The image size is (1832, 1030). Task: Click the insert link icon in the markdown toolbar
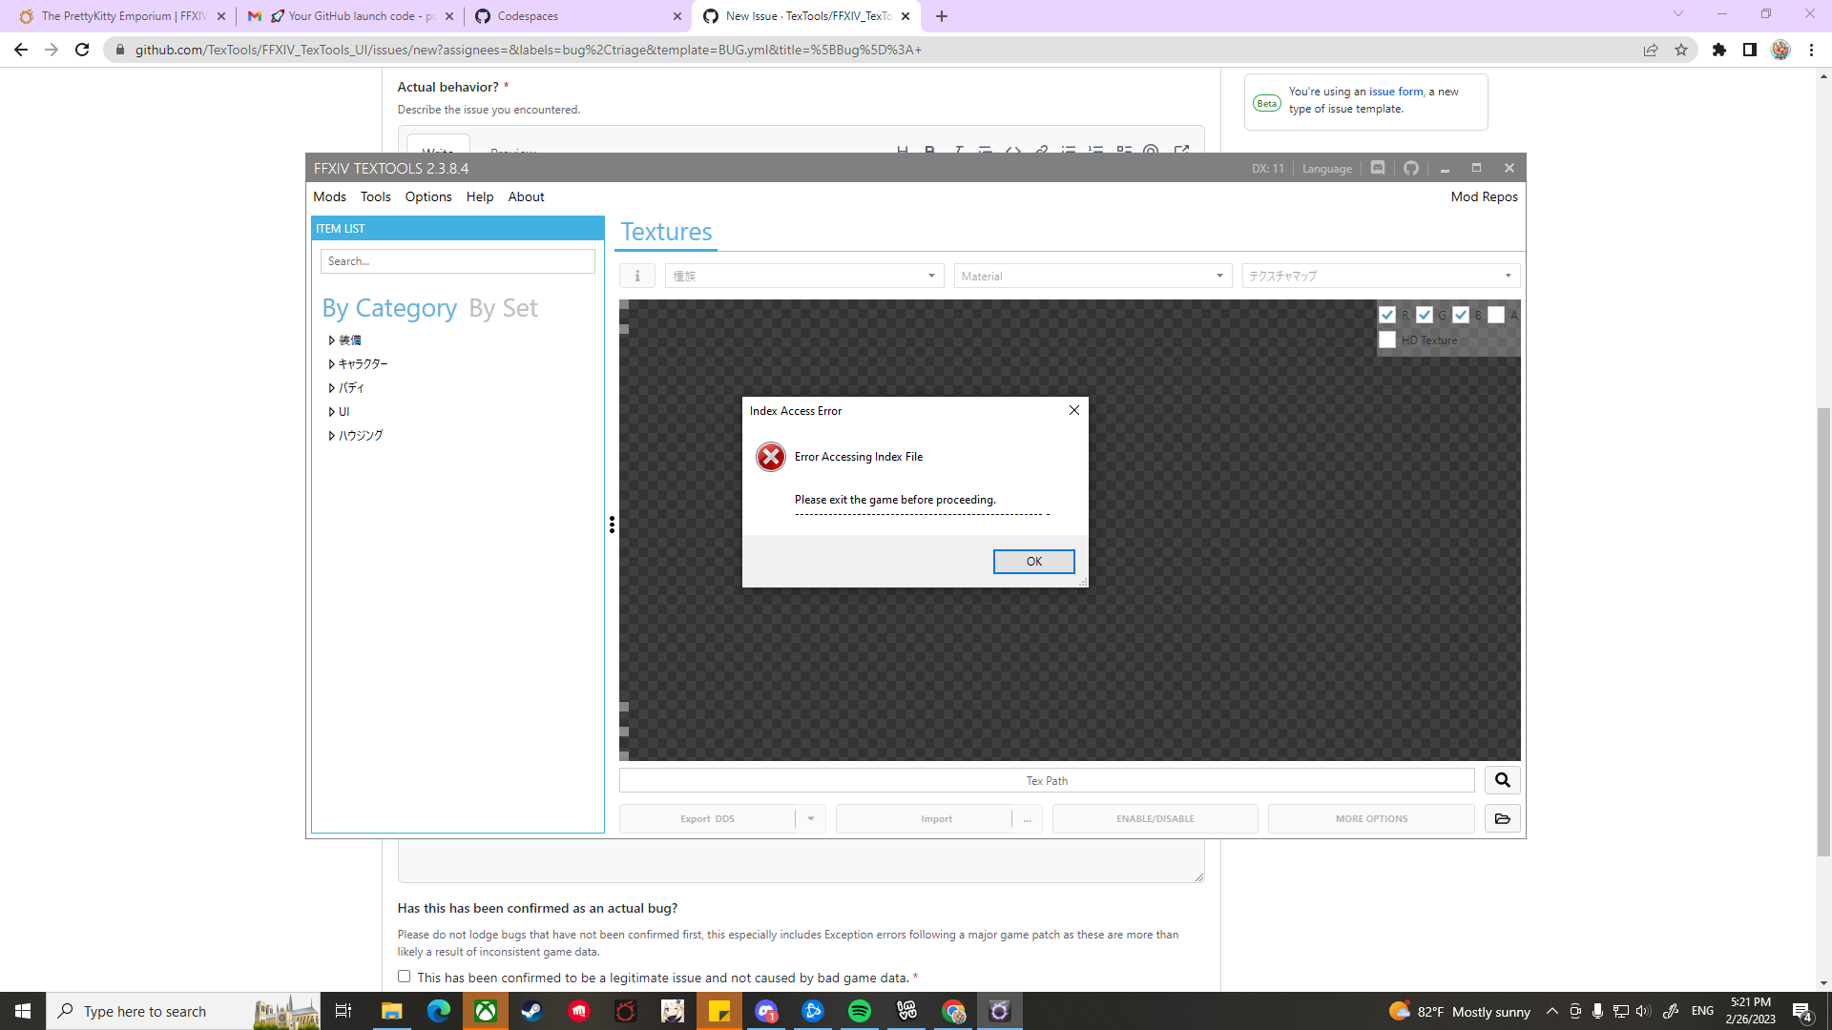point(1041,151)
